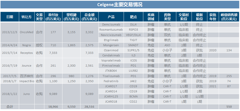Click the 'Receptos' transferor cell

(x=27, y=53)
